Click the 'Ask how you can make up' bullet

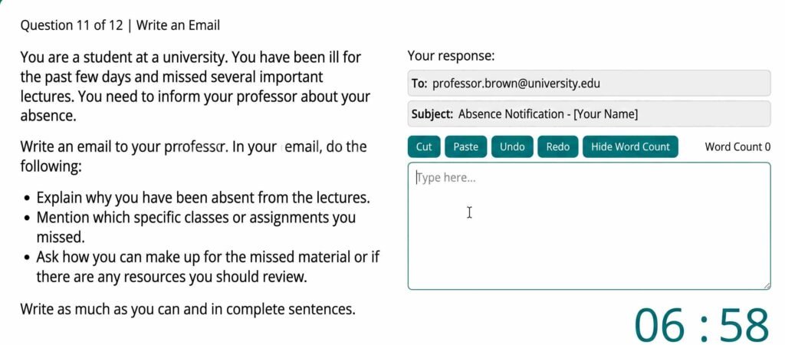(x=207, y=266)
